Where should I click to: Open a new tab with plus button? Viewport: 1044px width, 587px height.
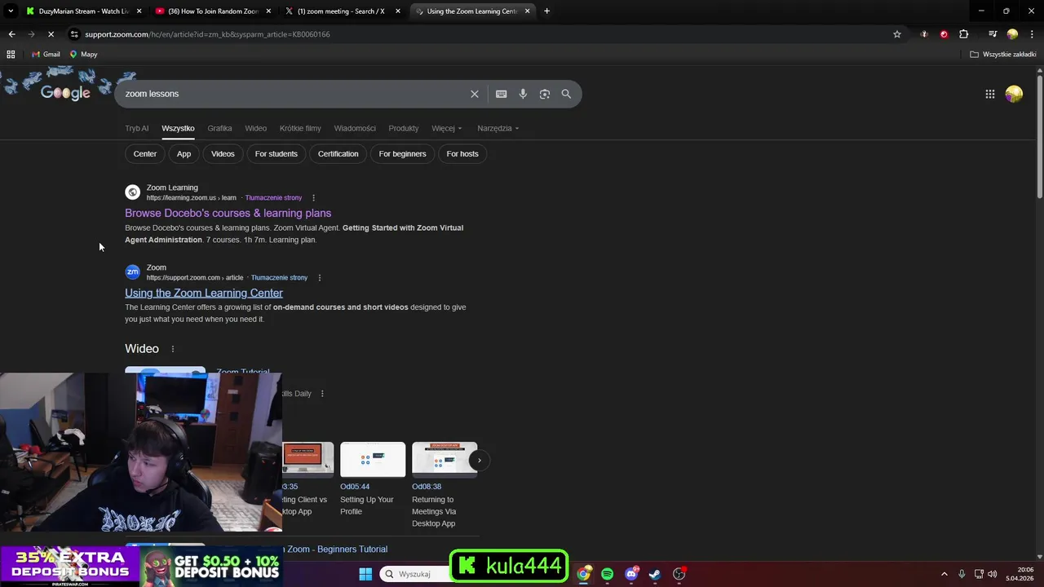pos(546,11)
